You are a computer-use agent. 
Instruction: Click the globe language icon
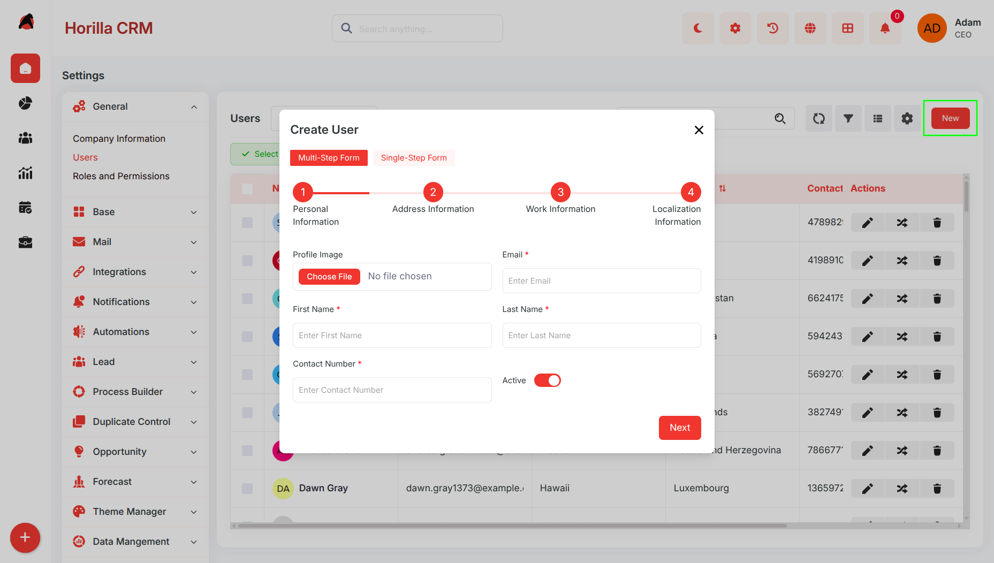810,28
